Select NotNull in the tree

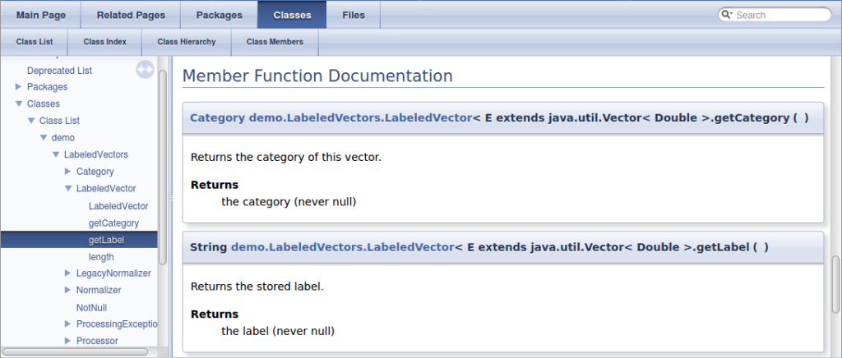point(91,308)
